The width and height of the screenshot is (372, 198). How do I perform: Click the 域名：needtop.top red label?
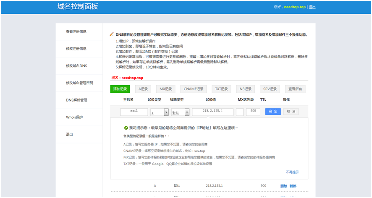(127, 78)
